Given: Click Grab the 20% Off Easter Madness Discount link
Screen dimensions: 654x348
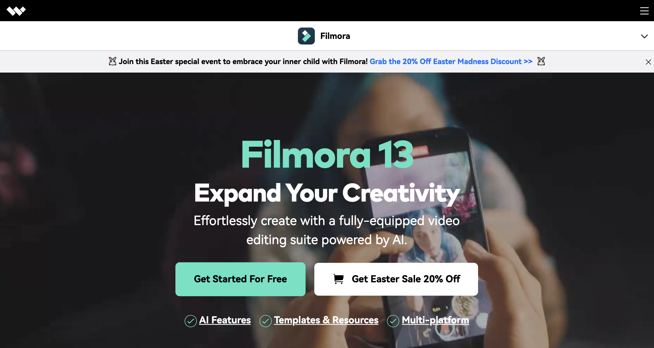Looking at the screenshot, I should (x=452, y=61).
